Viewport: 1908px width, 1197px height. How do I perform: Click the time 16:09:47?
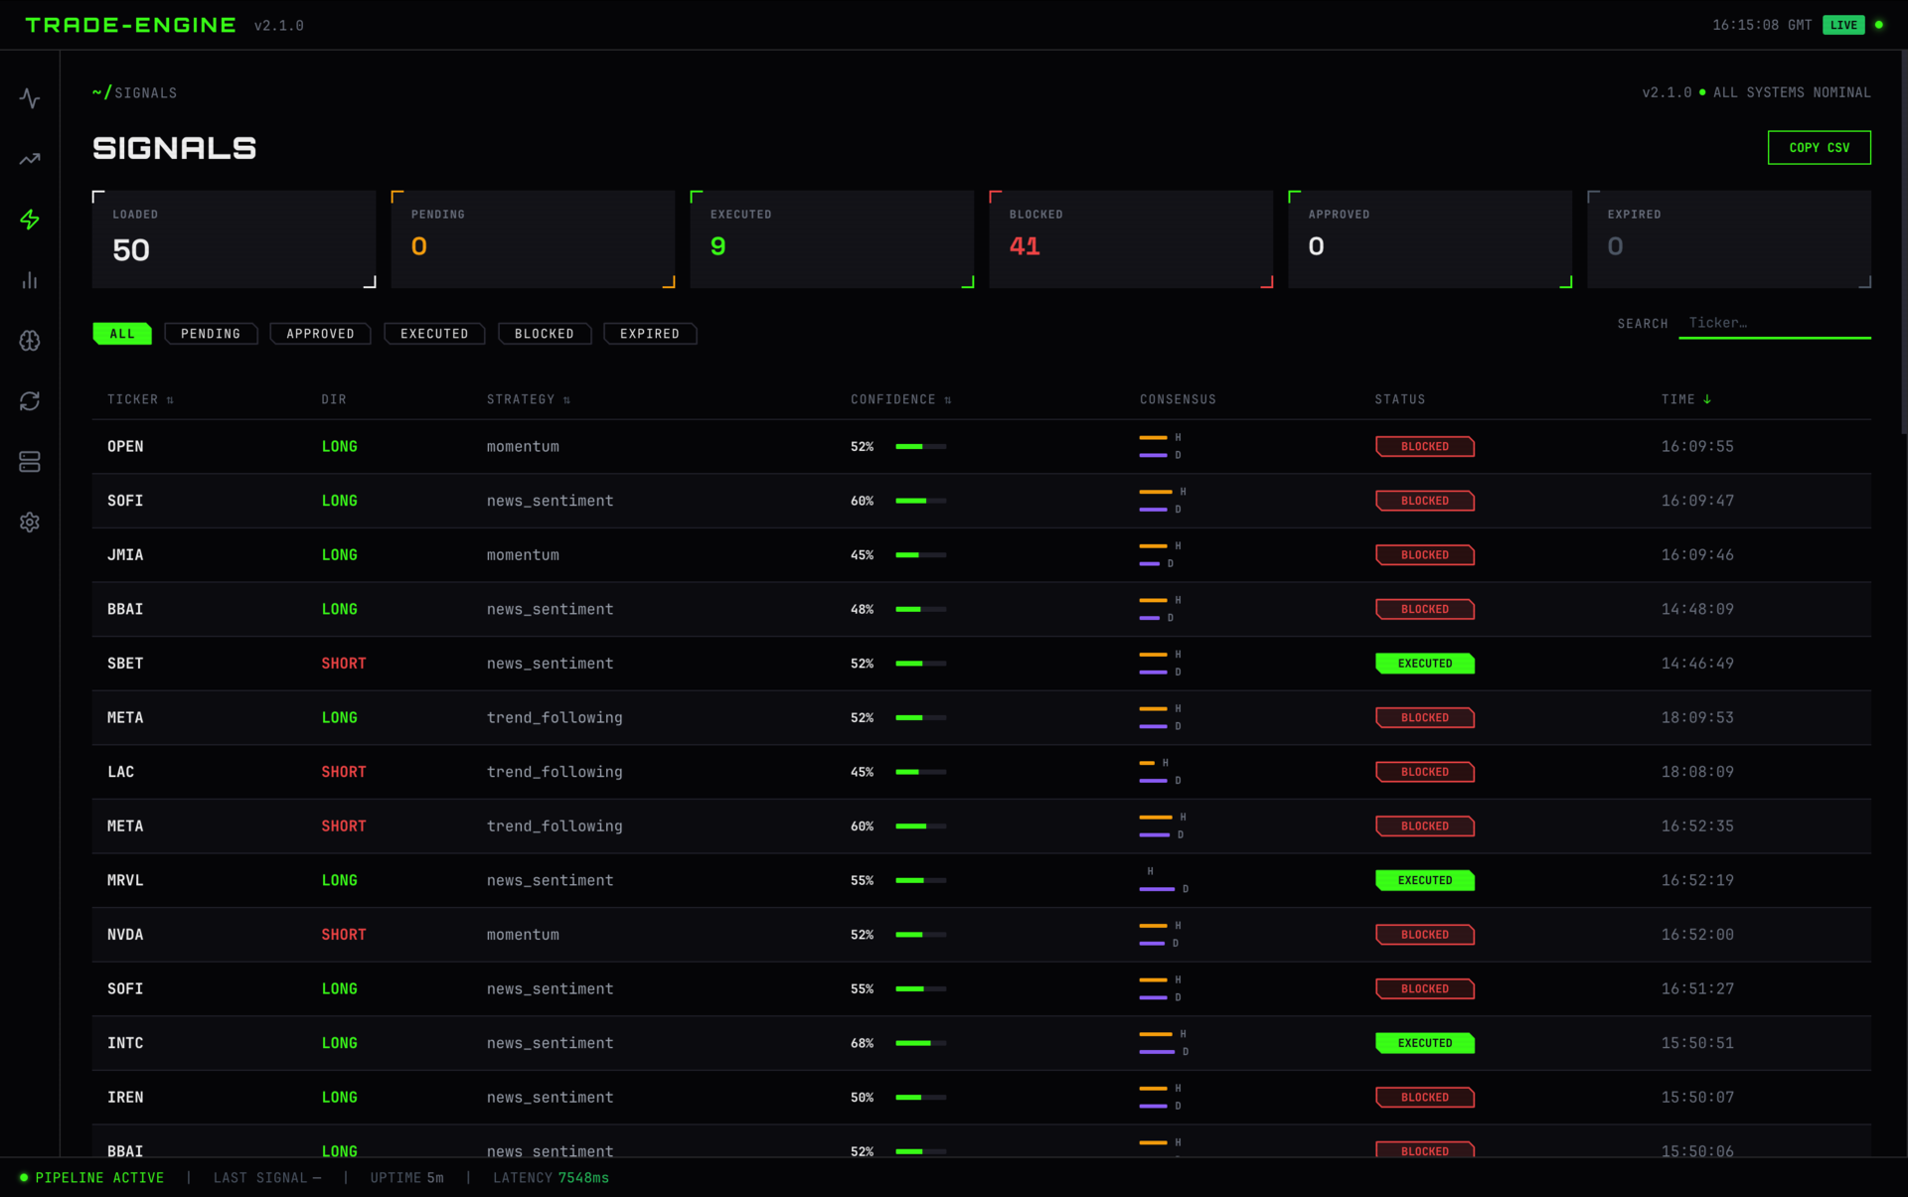pyautogui.click(x=1697, y=501)
